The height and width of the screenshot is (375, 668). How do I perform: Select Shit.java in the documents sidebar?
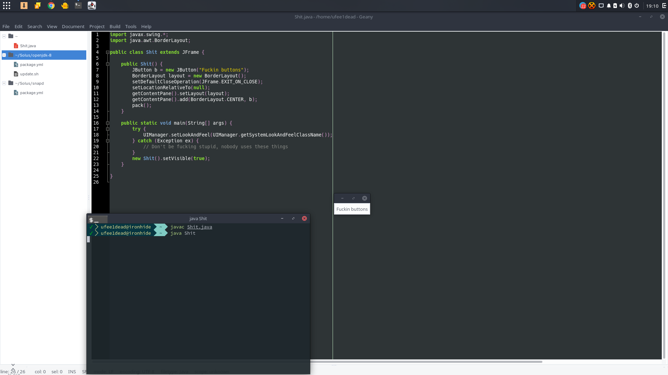coord(28,46)
